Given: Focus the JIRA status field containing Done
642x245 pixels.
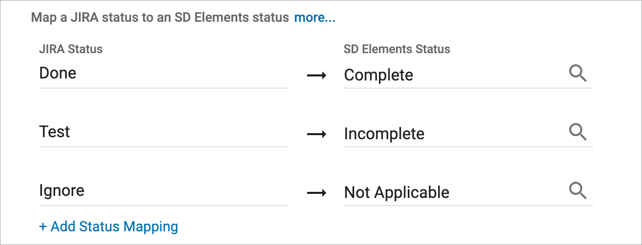Looking at the screenshot, I should (x=163, y=74).
